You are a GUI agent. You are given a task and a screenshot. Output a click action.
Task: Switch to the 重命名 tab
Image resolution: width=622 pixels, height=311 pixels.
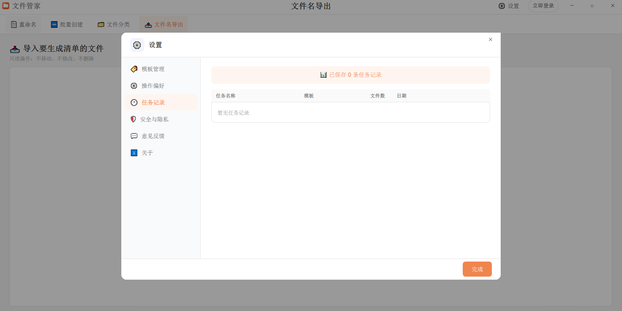24,24
